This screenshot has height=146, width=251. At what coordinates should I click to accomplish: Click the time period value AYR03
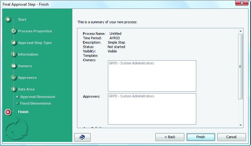(x=114, y=38)
